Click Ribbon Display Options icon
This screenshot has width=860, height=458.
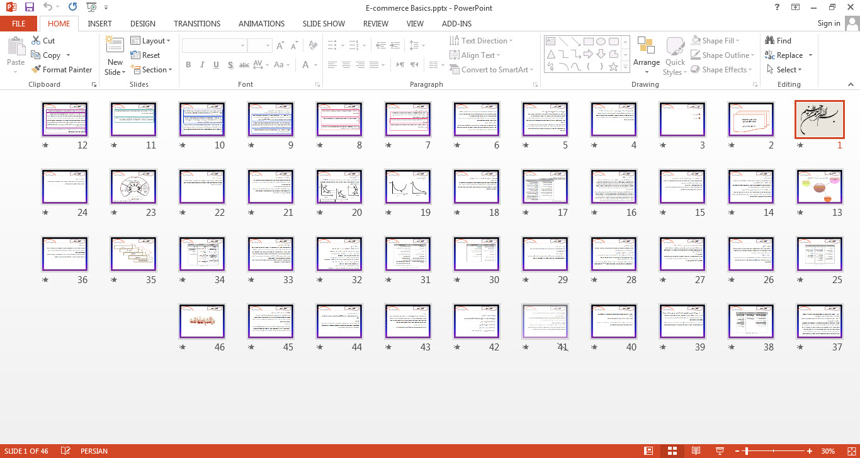796,7
